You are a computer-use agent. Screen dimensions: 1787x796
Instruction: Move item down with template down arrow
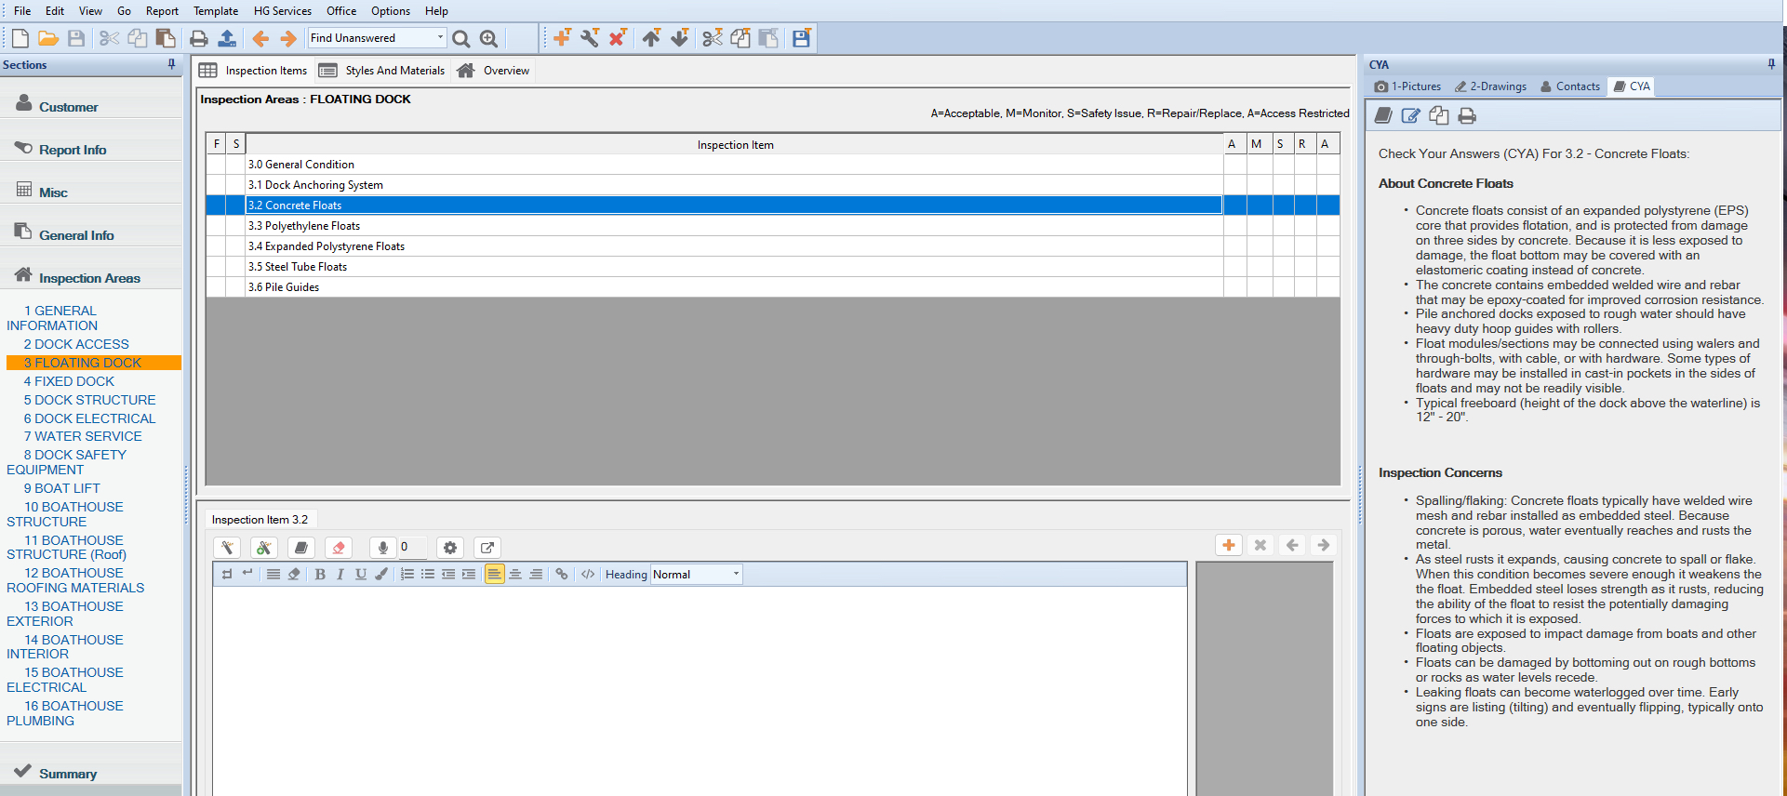tap(680, 37)
